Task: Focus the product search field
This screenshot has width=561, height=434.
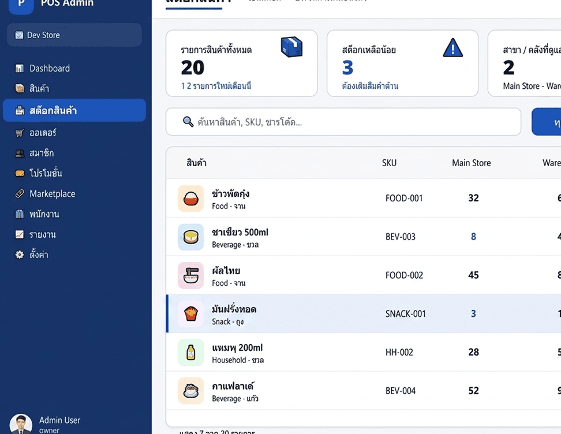Action: [343, 122]
